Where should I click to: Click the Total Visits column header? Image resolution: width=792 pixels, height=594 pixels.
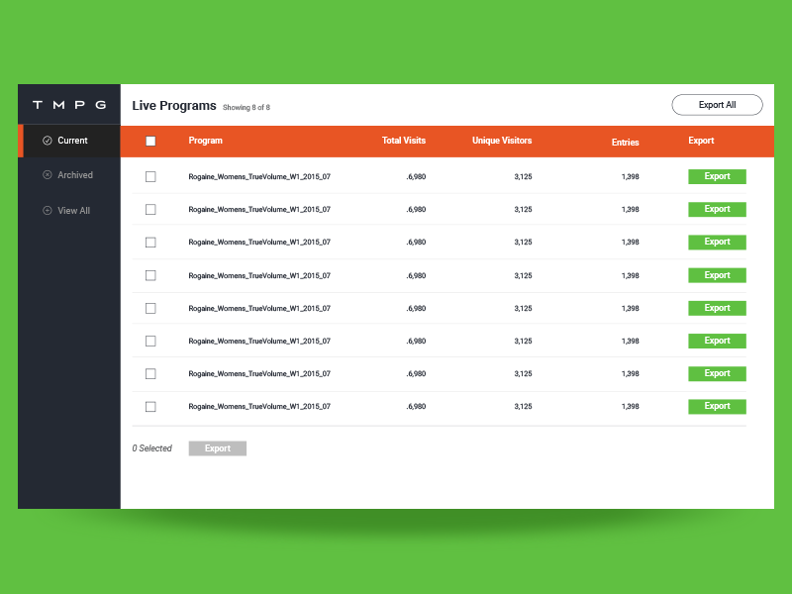pyautogui.click(x=404, y=141)
